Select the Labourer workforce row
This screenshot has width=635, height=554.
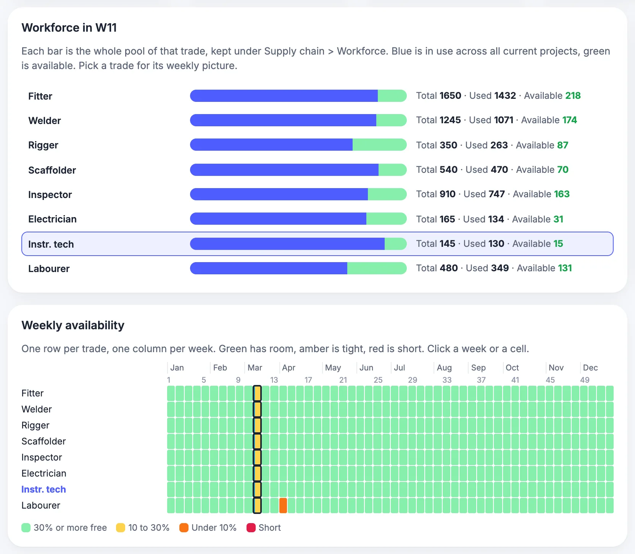pos(317,268)
